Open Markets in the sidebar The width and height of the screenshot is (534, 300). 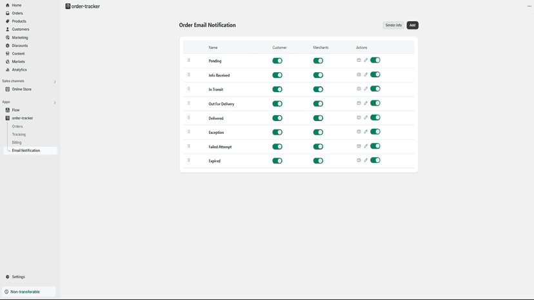[18, 62]
